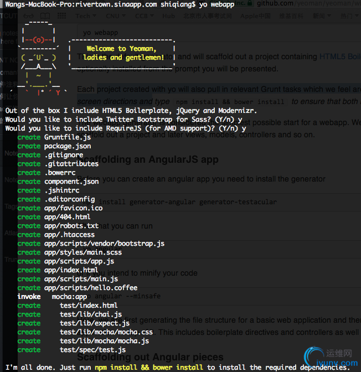
Task: Open Top Sites grid icon in browser
Action: coord(61,16)
